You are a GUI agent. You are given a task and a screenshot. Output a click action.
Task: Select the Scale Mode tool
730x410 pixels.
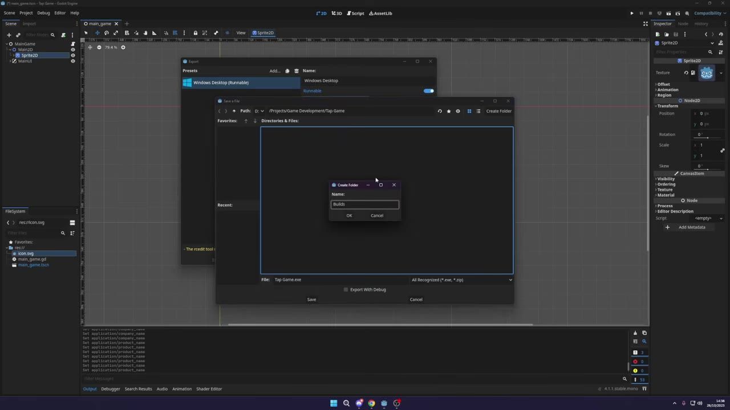tap(116, 32)
